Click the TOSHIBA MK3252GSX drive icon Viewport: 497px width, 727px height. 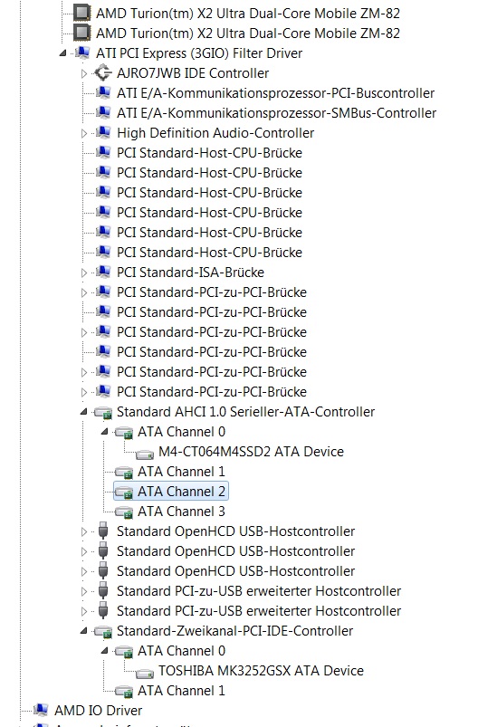[145, 673]
